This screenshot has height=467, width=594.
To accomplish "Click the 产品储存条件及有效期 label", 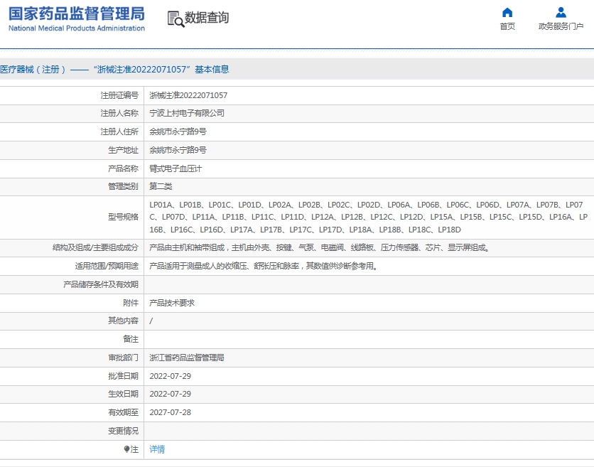I will coord(101,284).
